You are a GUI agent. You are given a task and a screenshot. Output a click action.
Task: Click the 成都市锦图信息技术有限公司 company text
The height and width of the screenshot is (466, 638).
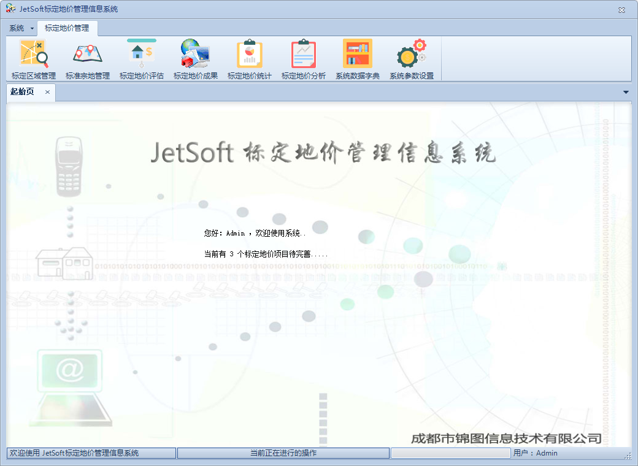pyautogui.click(x=506, y=438)
